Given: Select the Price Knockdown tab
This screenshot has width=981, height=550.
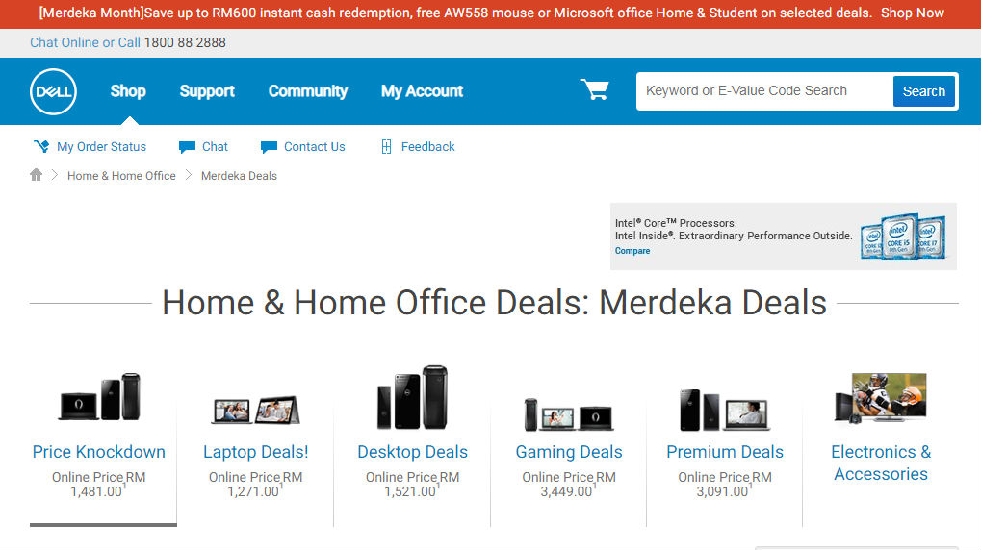Looking at the screenshot, I should pyautogui.click(x=99, y=452).
